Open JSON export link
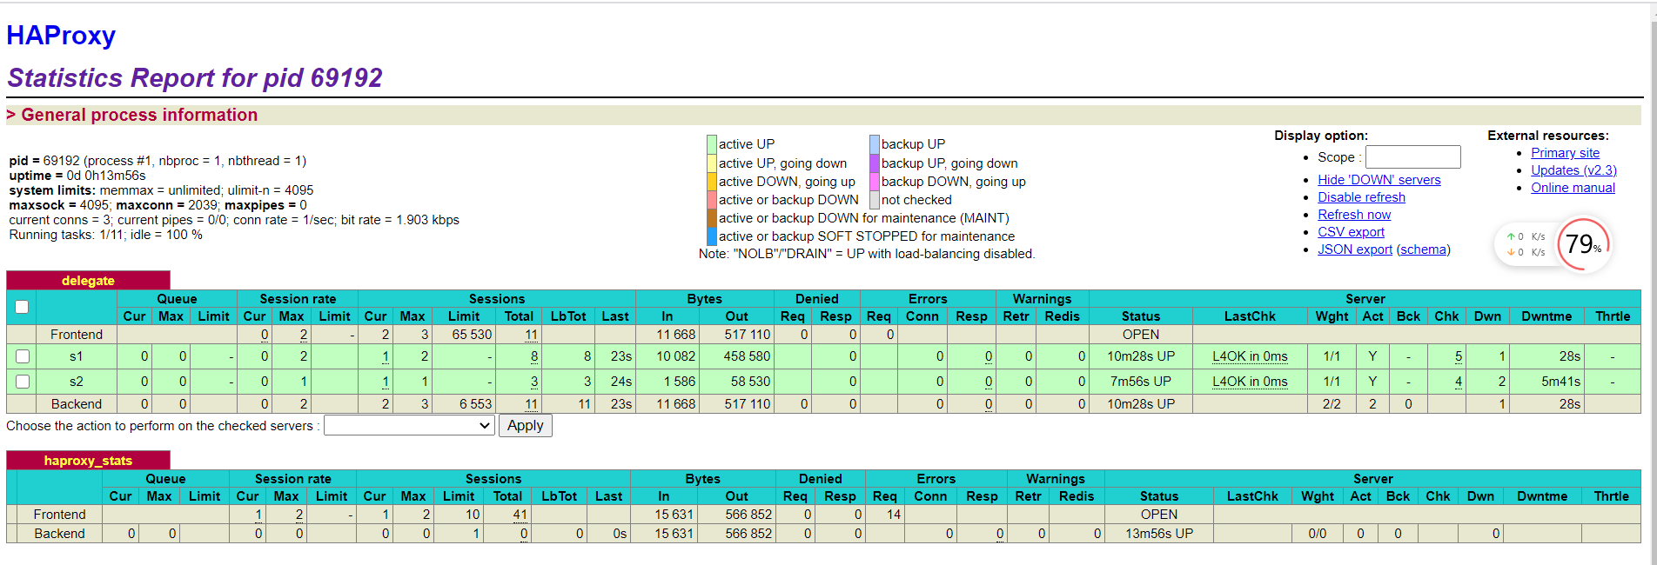The width and height of the screenshot is (1657, 565). pos(1355,249)
